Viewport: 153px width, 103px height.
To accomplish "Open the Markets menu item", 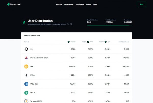I will pyautogui.click(x=59, y=4).
